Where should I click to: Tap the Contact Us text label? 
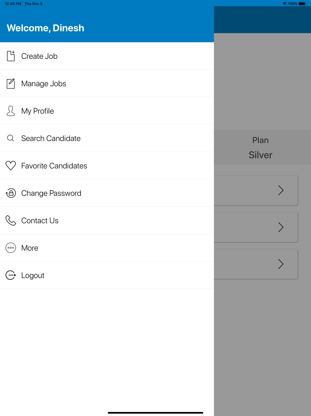(x=40, y=221)
